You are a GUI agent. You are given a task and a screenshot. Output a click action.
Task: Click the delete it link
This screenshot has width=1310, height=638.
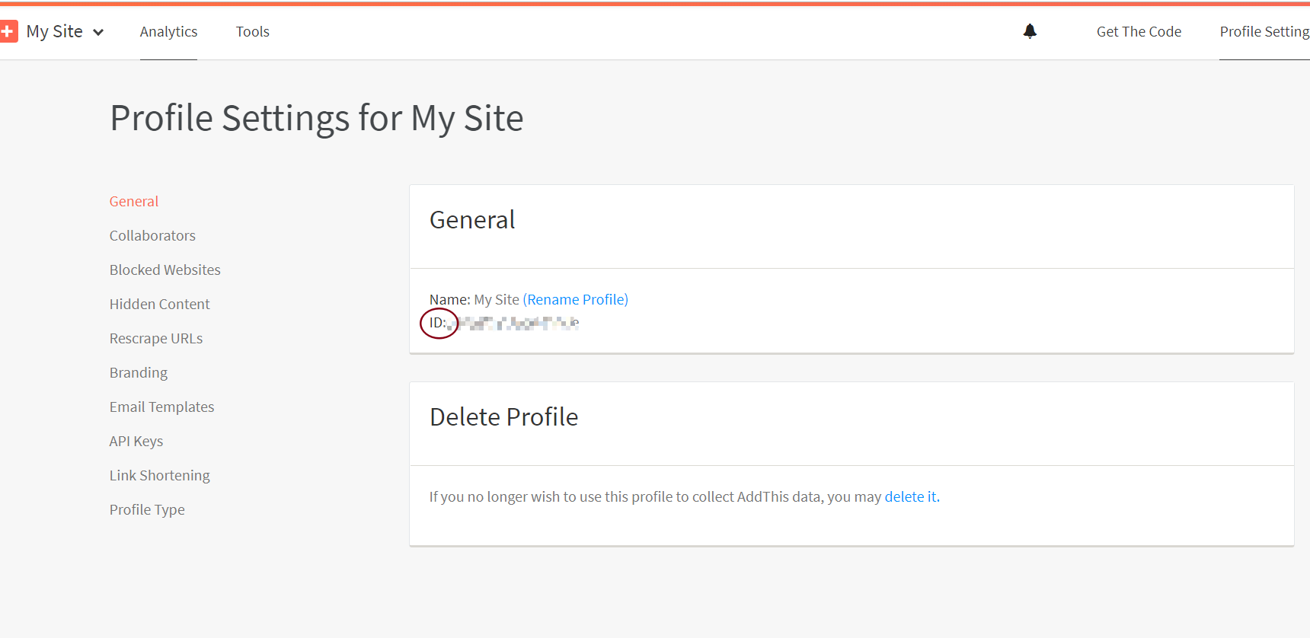pyautogui.click(x=912, y=497)
